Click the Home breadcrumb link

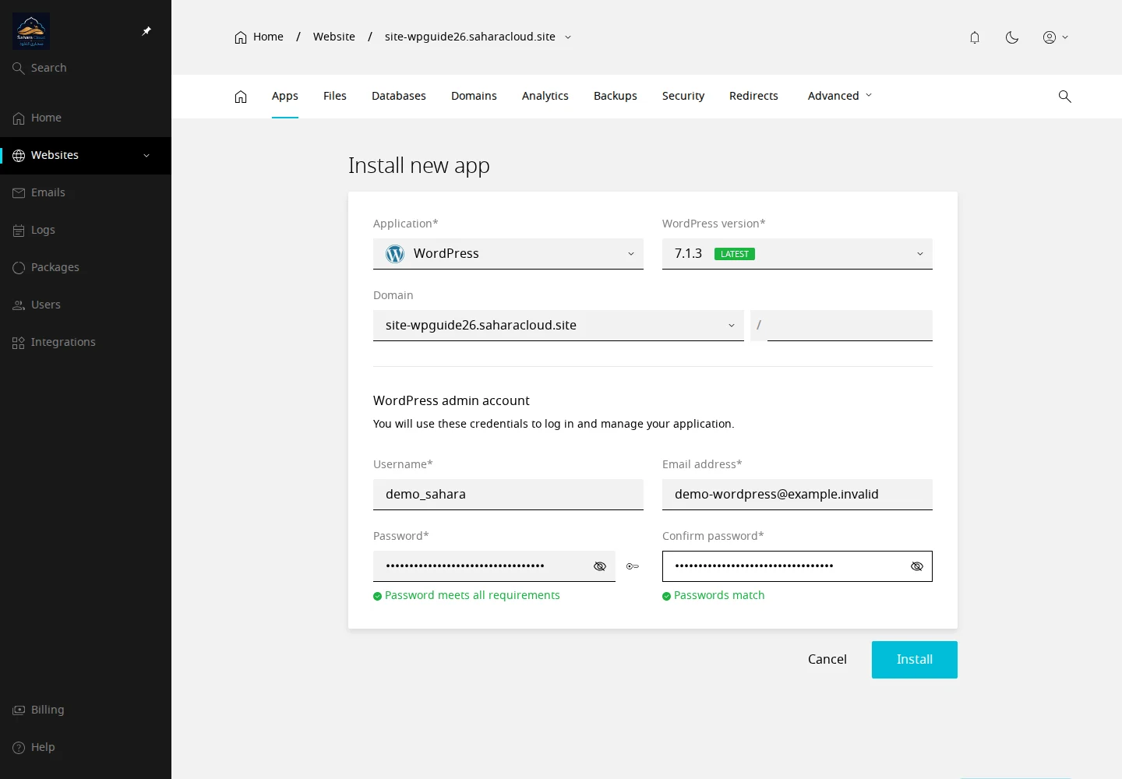(x=259, y=37)
